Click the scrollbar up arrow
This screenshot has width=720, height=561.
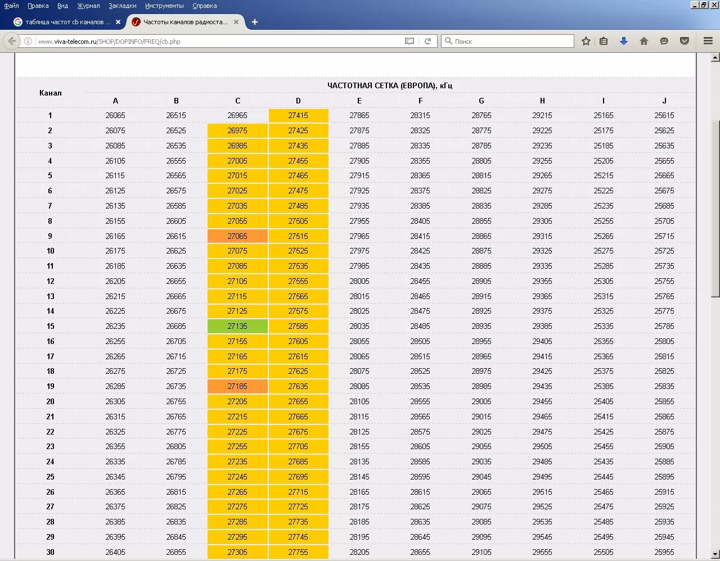tap(715, 57)
